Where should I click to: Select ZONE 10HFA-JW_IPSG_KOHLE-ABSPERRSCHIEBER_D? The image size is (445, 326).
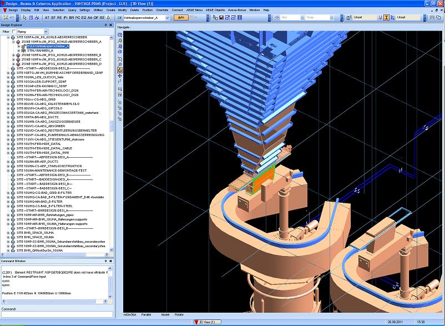(60, 64)
